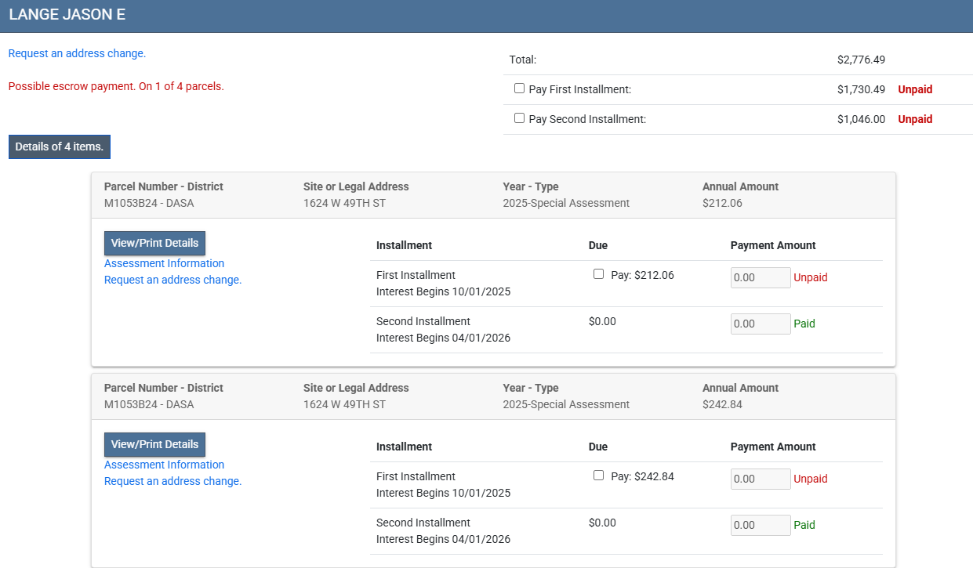Select the $2,776.49 total amount
Image resolution: width=973 pixels, height=568 pixels.
coord(861,60)
